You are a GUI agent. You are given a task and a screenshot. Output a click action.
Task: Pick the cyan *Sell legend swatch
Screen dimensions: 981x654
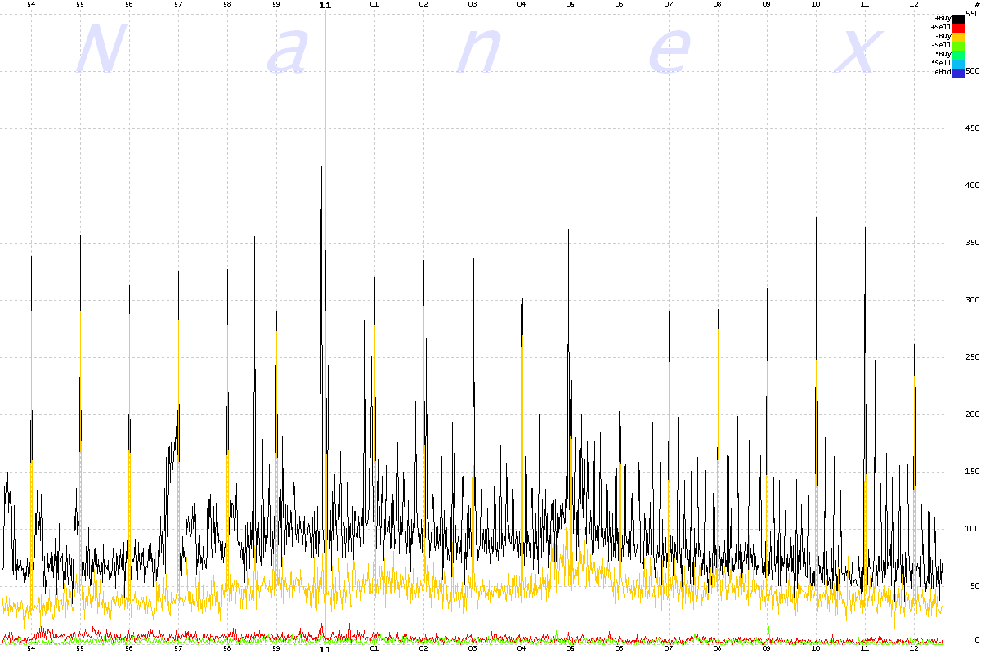(958, 63)
